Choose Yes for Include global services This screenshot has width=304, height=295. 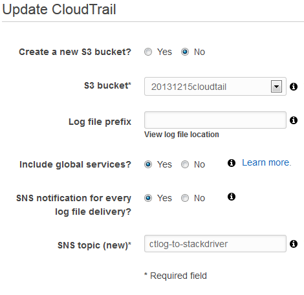click(148, 164)
